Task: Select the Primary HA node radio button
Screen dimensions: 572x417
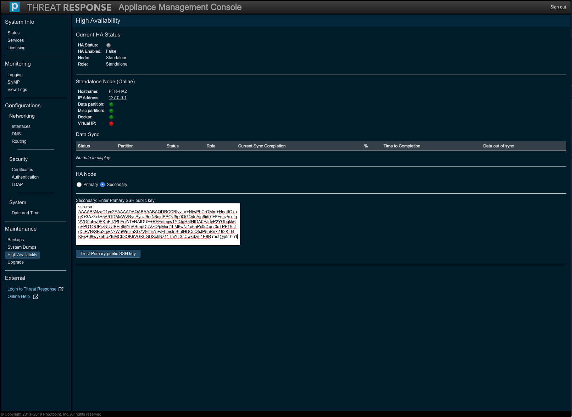Action: 79,185
